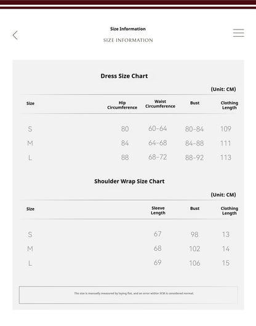Select the dress size L row label
Image resolution: width=256 pixels, height=326 pixels.
click(x=30, y=158)
